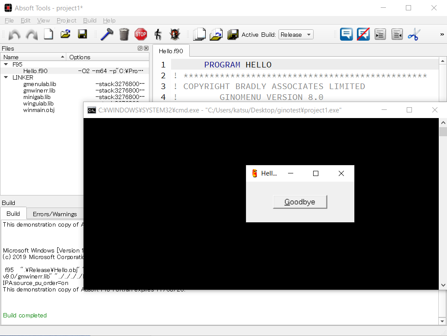Save file with single floppy disk icon
This screenshot has width=447, height=336.
82,34
